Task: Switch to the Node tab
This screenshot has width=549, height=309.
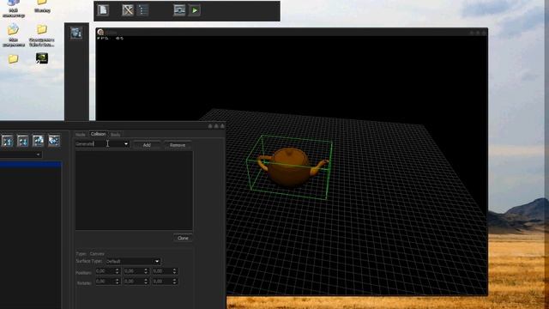Action: (x=81, y=135)
